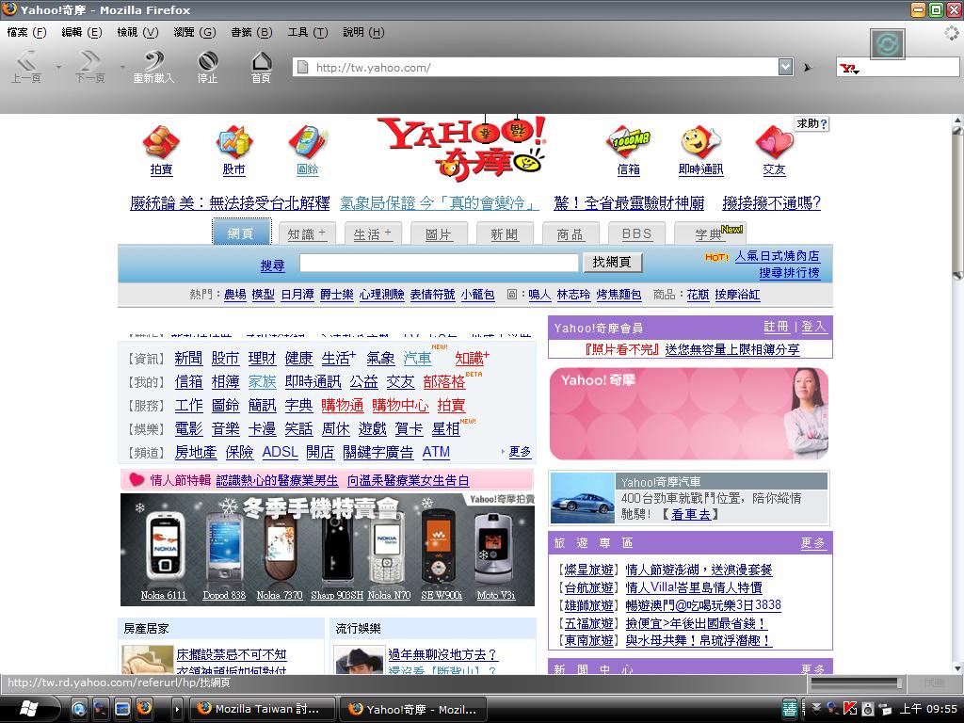Click the red K antivirus tray icon

[x=850, y=709]
